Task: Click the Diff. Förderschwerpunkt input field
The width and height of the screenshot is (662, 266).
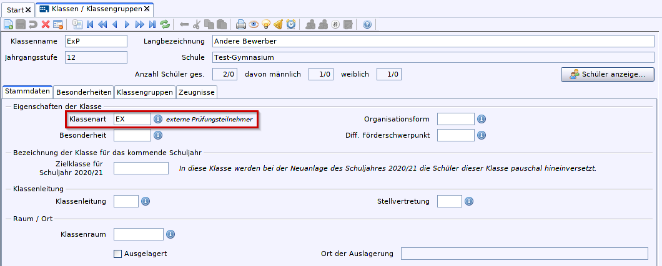Action: (456, 135)
